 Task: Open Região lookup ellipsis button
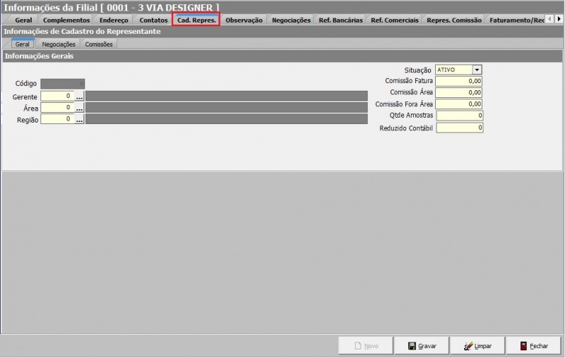(x=80, y=120)
